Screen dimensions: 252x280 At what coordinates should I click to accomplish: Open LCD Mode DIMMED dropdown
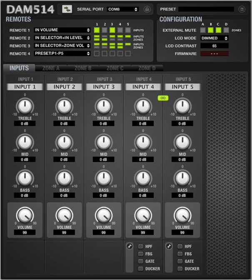click(x=215, y=38)
